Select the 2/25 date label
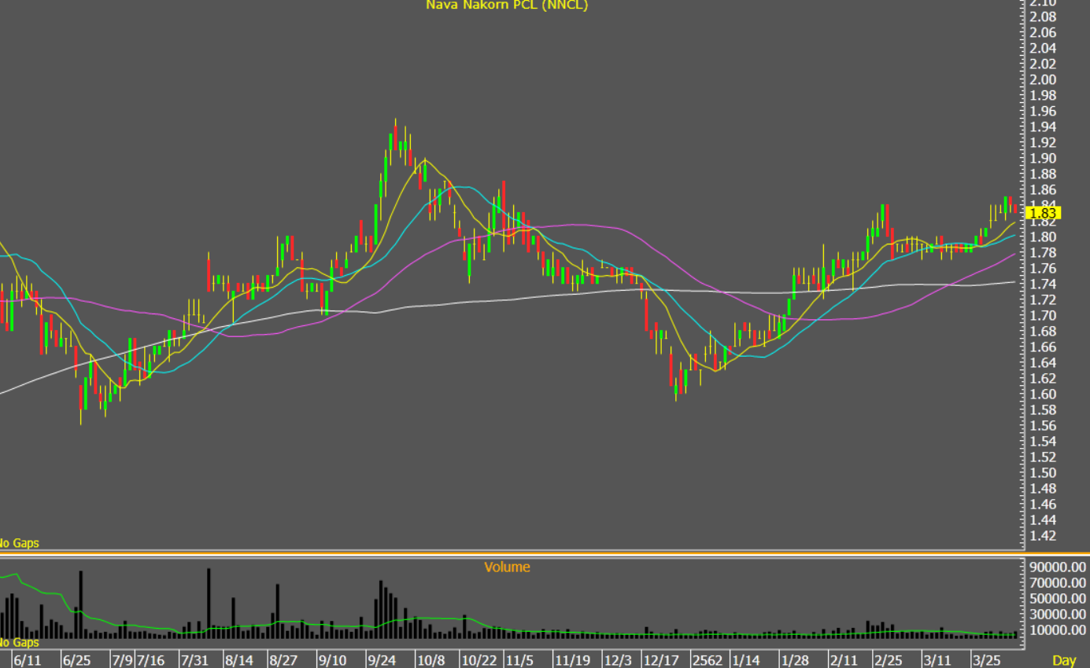This screenshot has width=1090, height=668. 888,660
